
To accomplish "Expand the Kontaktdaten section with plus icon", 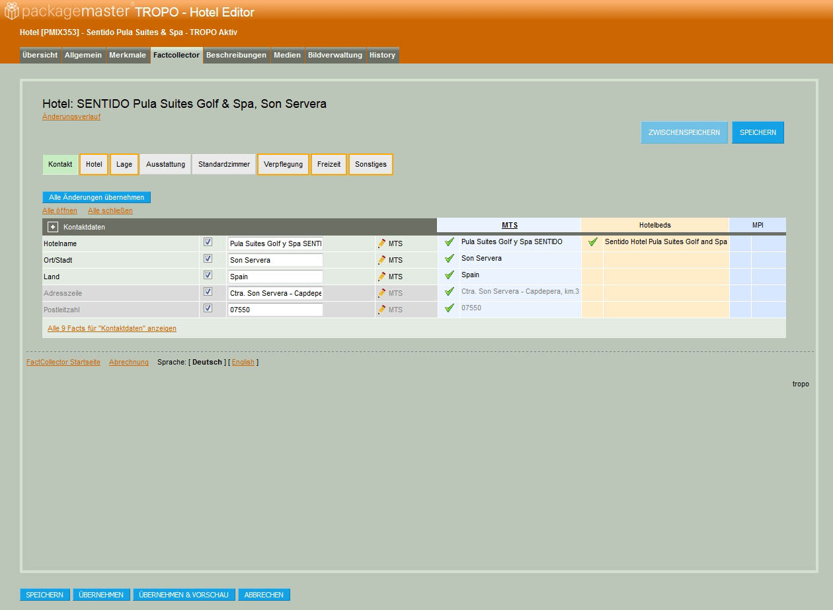I will pos(53,227).
